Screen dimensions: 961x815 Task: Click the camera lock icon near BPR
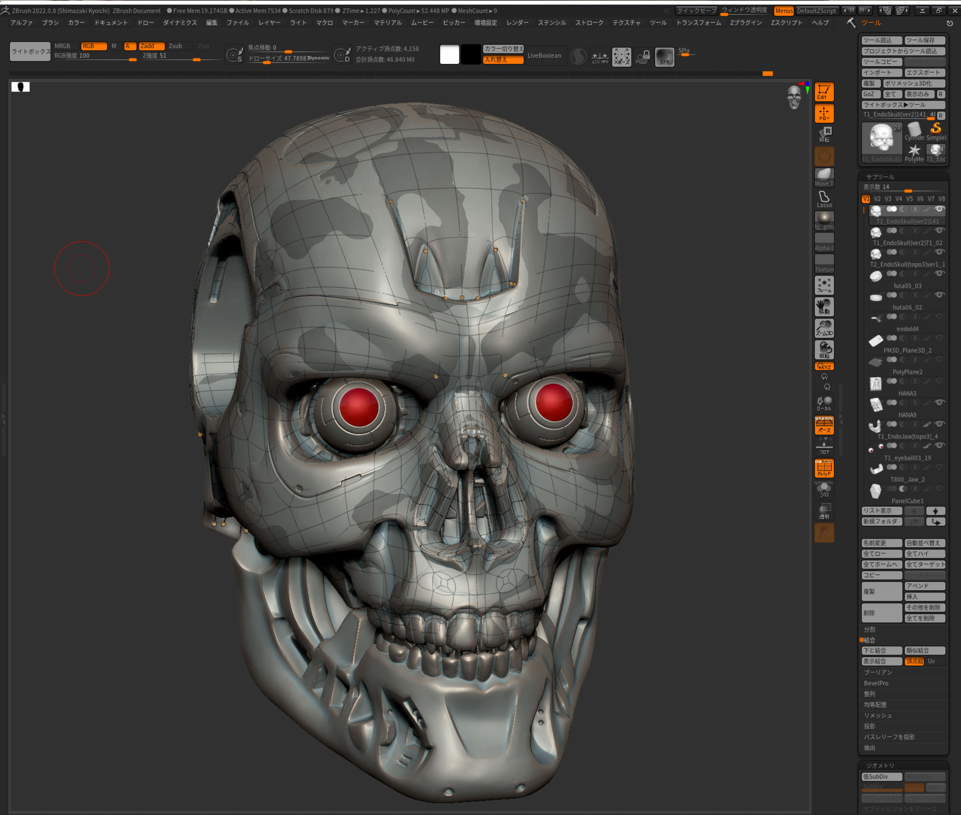643,57
